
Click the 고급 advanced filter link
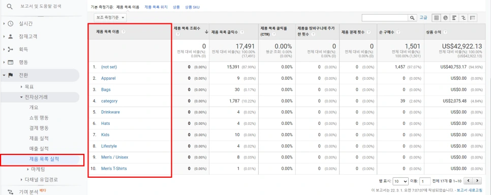pos(423,18)
